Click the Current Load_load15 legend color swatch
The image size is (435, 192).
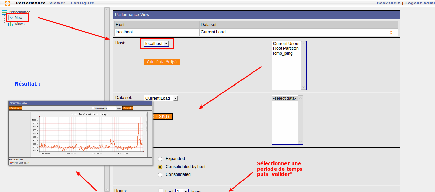click(x=11, y=163)
